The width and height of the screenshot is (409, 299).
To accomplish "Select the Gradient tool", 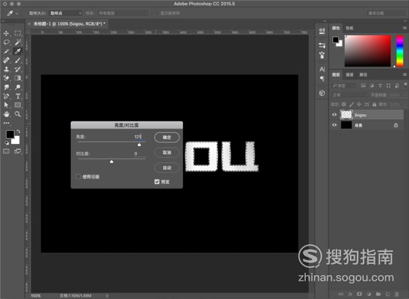I will pyautogui.click(x=18, y=78).
